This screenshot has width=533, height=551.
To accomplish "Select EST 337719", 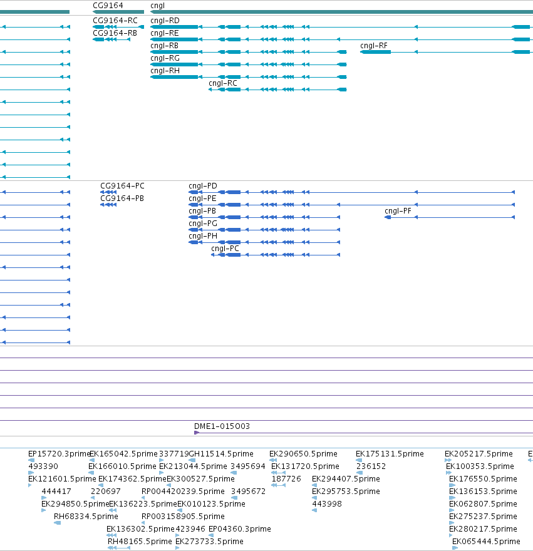I will (x=173, y=454).
